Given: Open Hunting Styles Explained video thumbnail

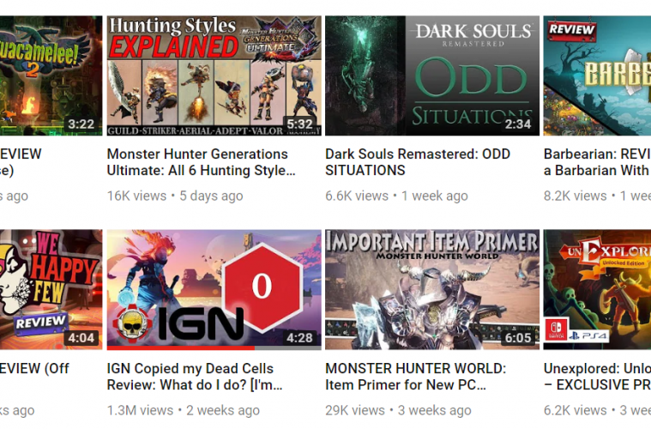Looking at the screenshot, I should (x=214, y=76).
